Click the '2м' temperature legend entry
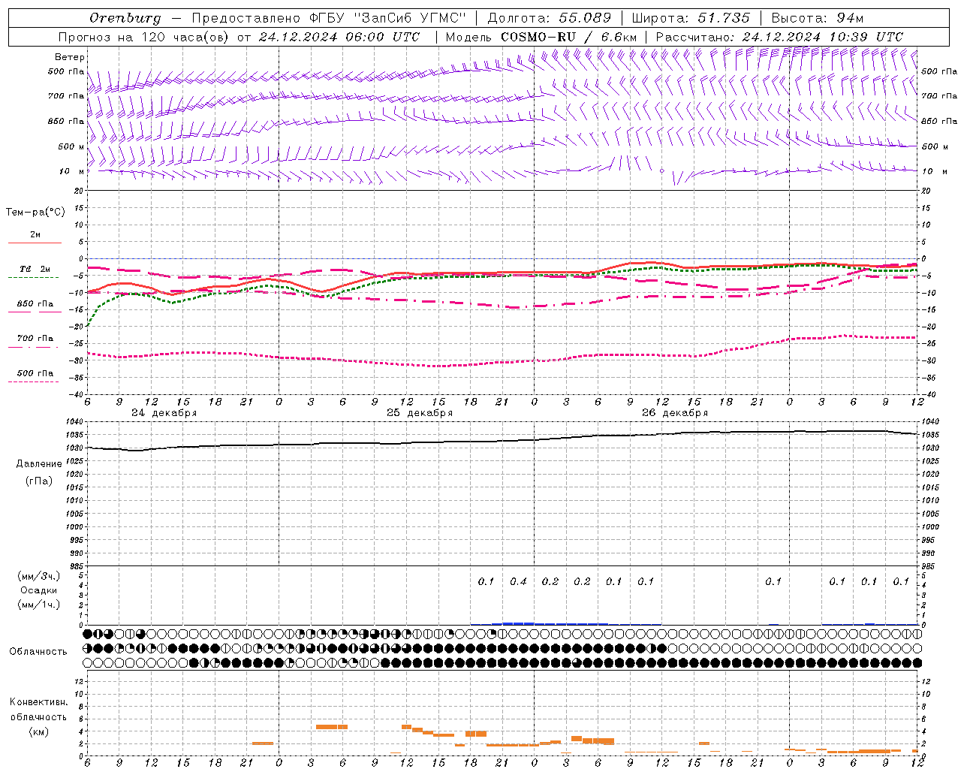961x769 pixels. click(35, 235)
